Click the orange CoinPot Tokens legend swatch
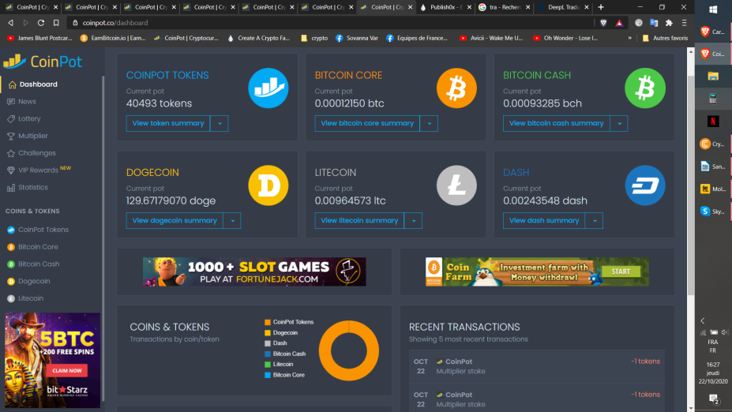 pyautogui.click(x=268, y=322)
